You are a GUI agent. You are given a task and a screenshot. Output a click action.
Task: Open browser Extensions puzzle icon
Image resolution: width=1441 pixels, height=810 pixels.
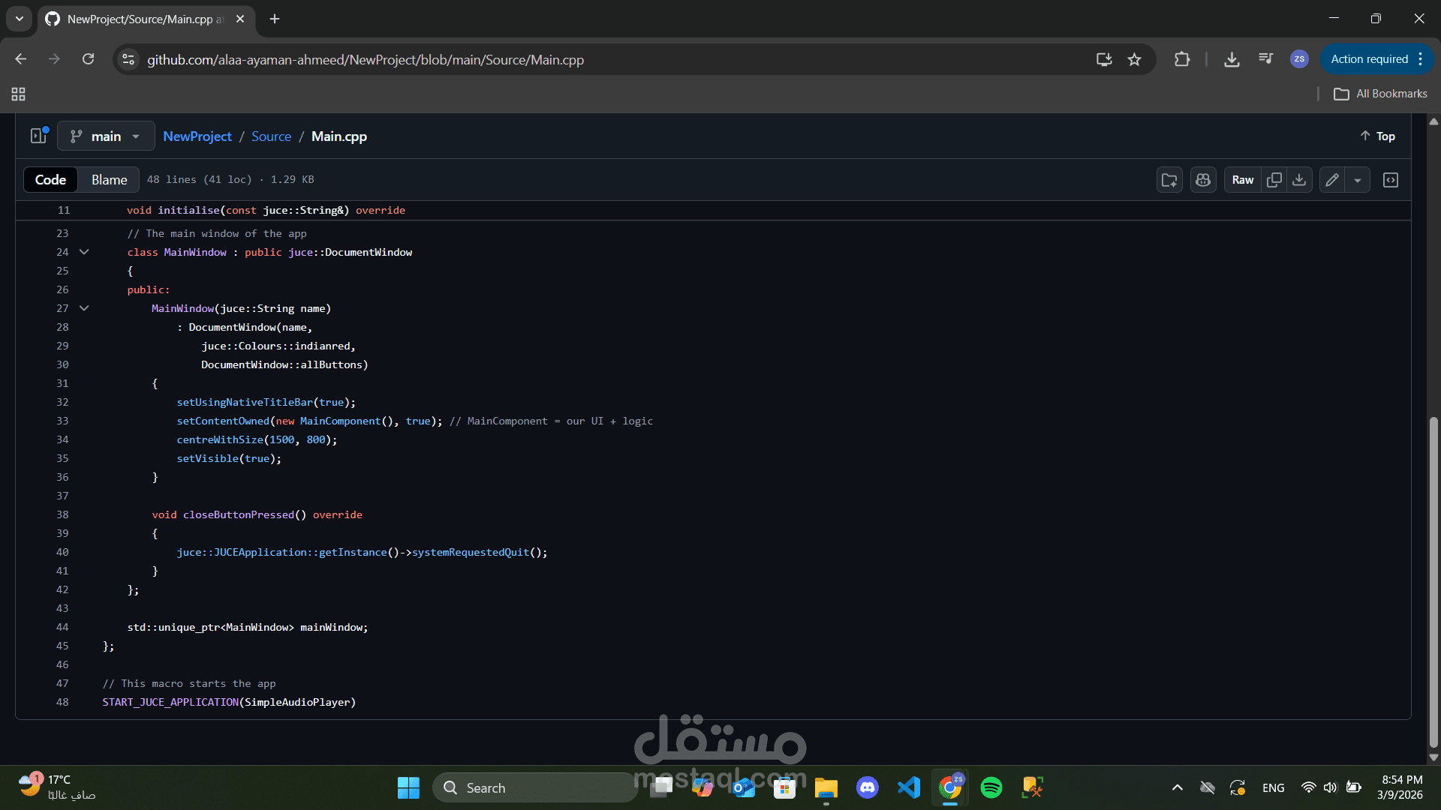point(1181,59)
